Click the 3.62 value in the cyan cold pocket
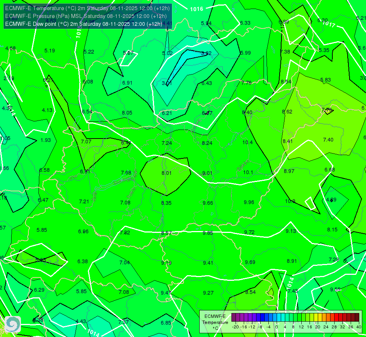The width and height of the screenshot is (366, 337). click(206, 53)
